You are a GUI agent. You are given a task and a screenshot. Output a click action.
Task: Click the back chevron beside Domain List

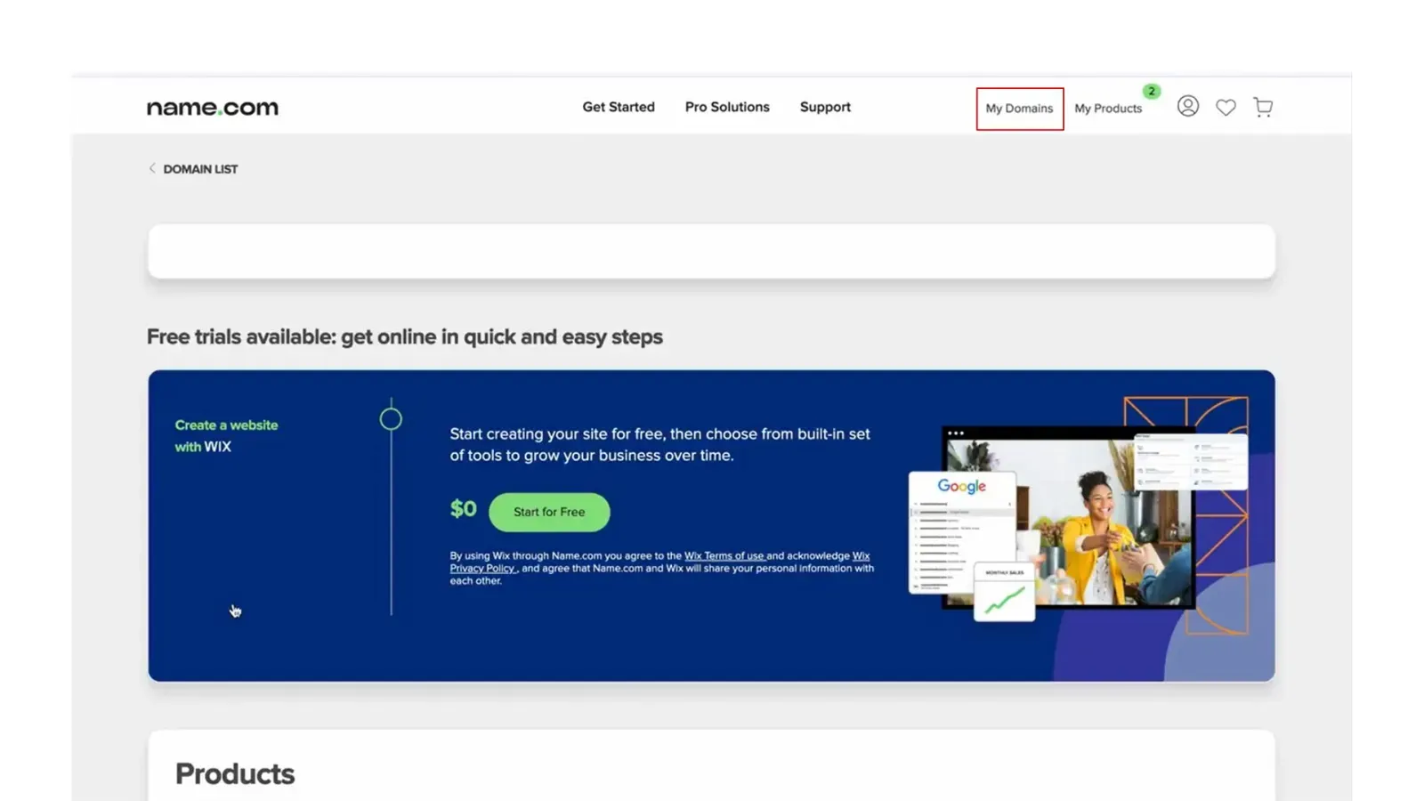[x=152, y=168]
